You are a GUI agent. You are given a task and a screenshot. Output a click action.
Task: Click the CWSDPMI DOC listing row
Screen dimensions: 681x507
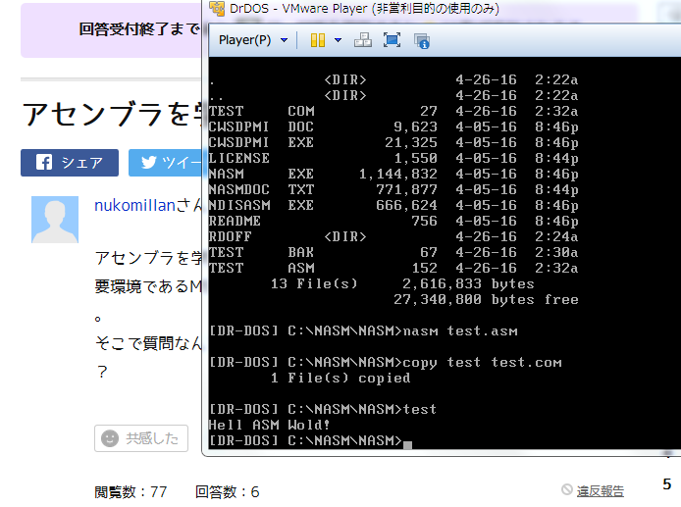pyautogui.click(x=393, y=127)
